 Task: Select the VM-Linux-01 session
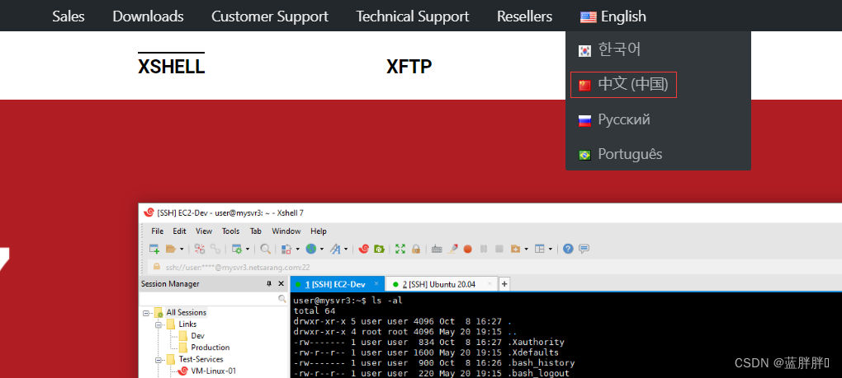213,371
